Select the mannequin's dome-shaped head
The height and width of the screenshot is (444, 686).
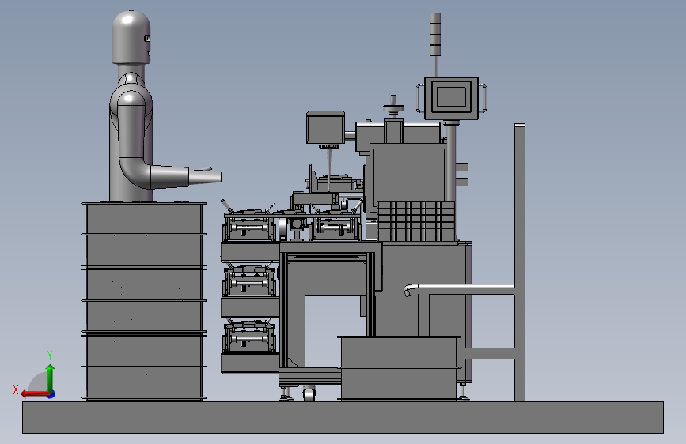[131, 37]
